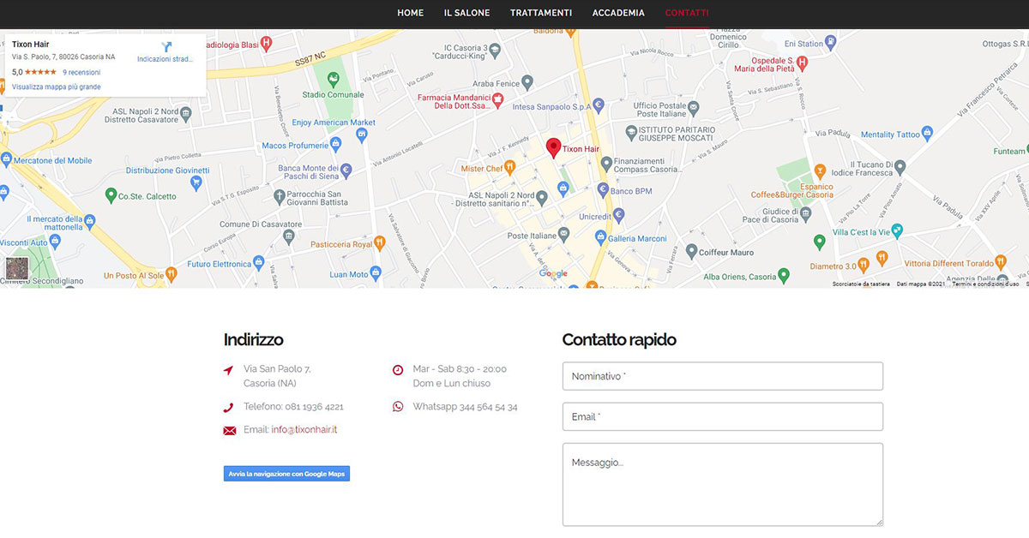Screen dimensions: 1029x538
Task: Select the Finanziamenti Compass Casoria marker
Action: click(606, 164)
